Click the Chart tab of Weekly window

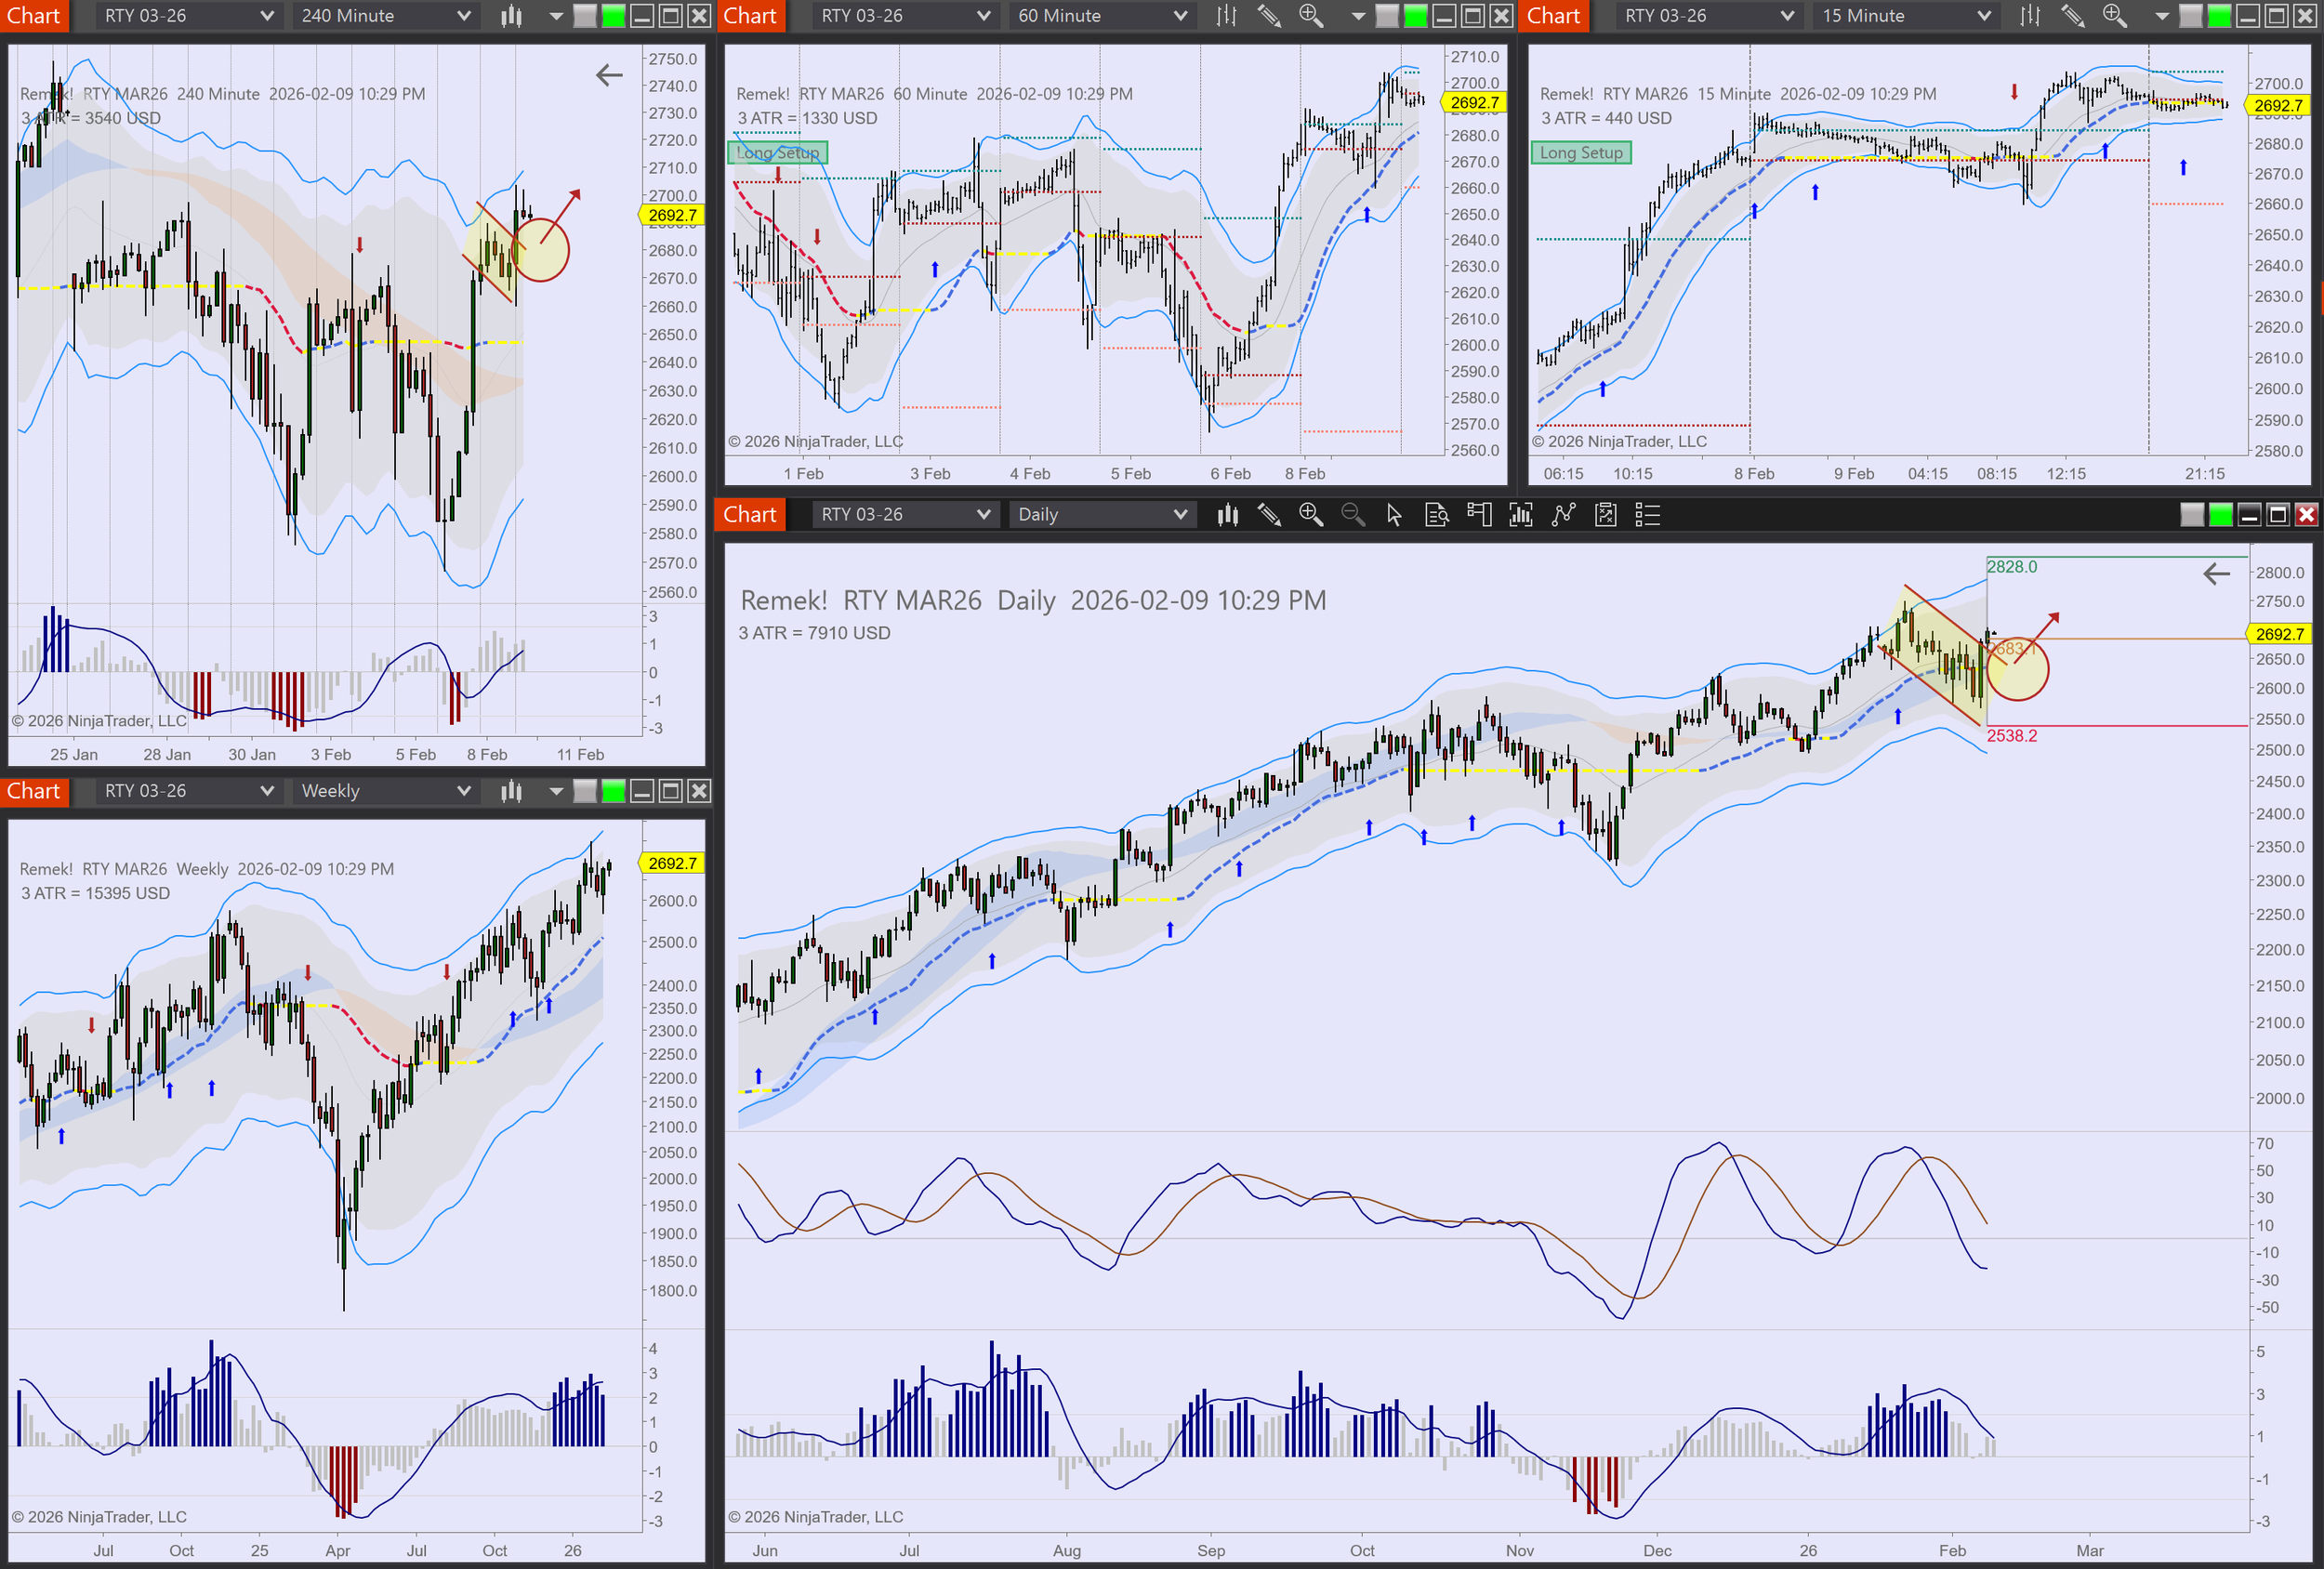click(34, 791)
